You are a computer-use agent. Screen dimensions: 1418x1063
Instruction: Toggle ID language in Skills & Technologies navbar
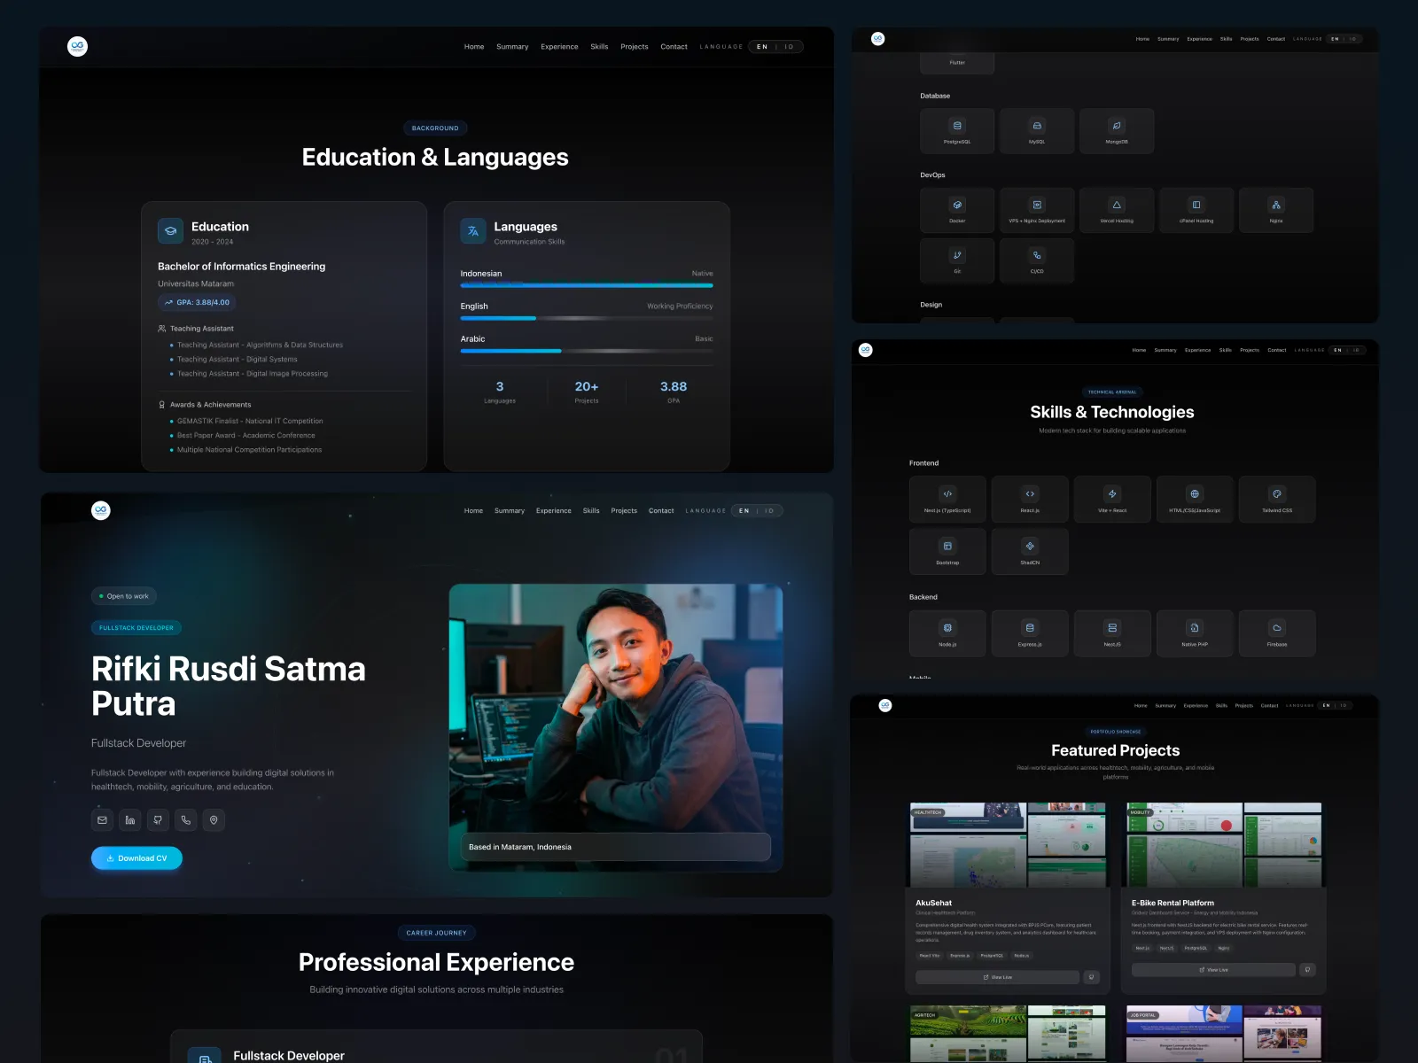[x=1355, y=350]
